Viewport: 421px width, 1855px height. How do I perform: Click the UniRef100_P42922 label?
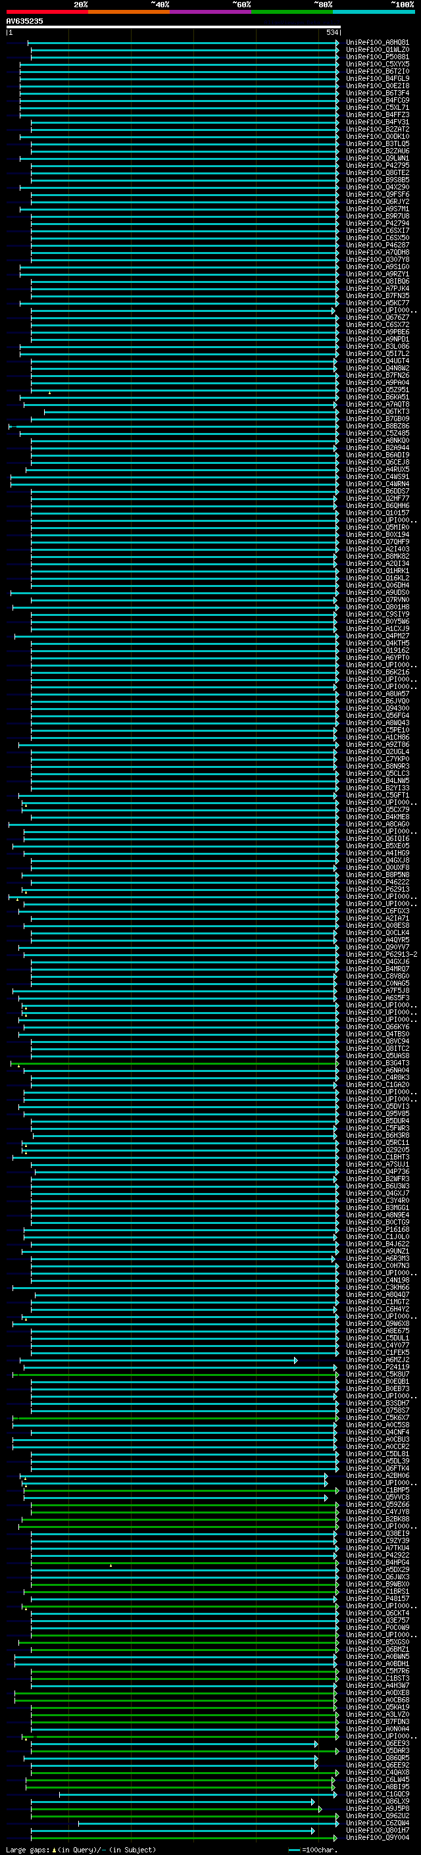point(377,1556)
